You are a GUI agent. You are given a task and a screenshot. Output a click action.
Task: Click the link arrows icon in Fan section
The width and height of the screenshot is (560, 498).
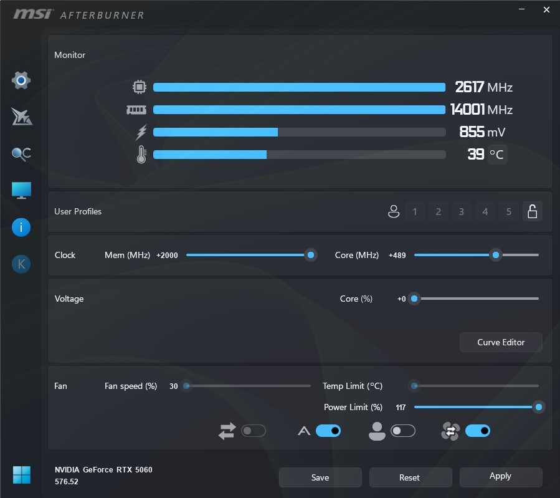point(227,431)
